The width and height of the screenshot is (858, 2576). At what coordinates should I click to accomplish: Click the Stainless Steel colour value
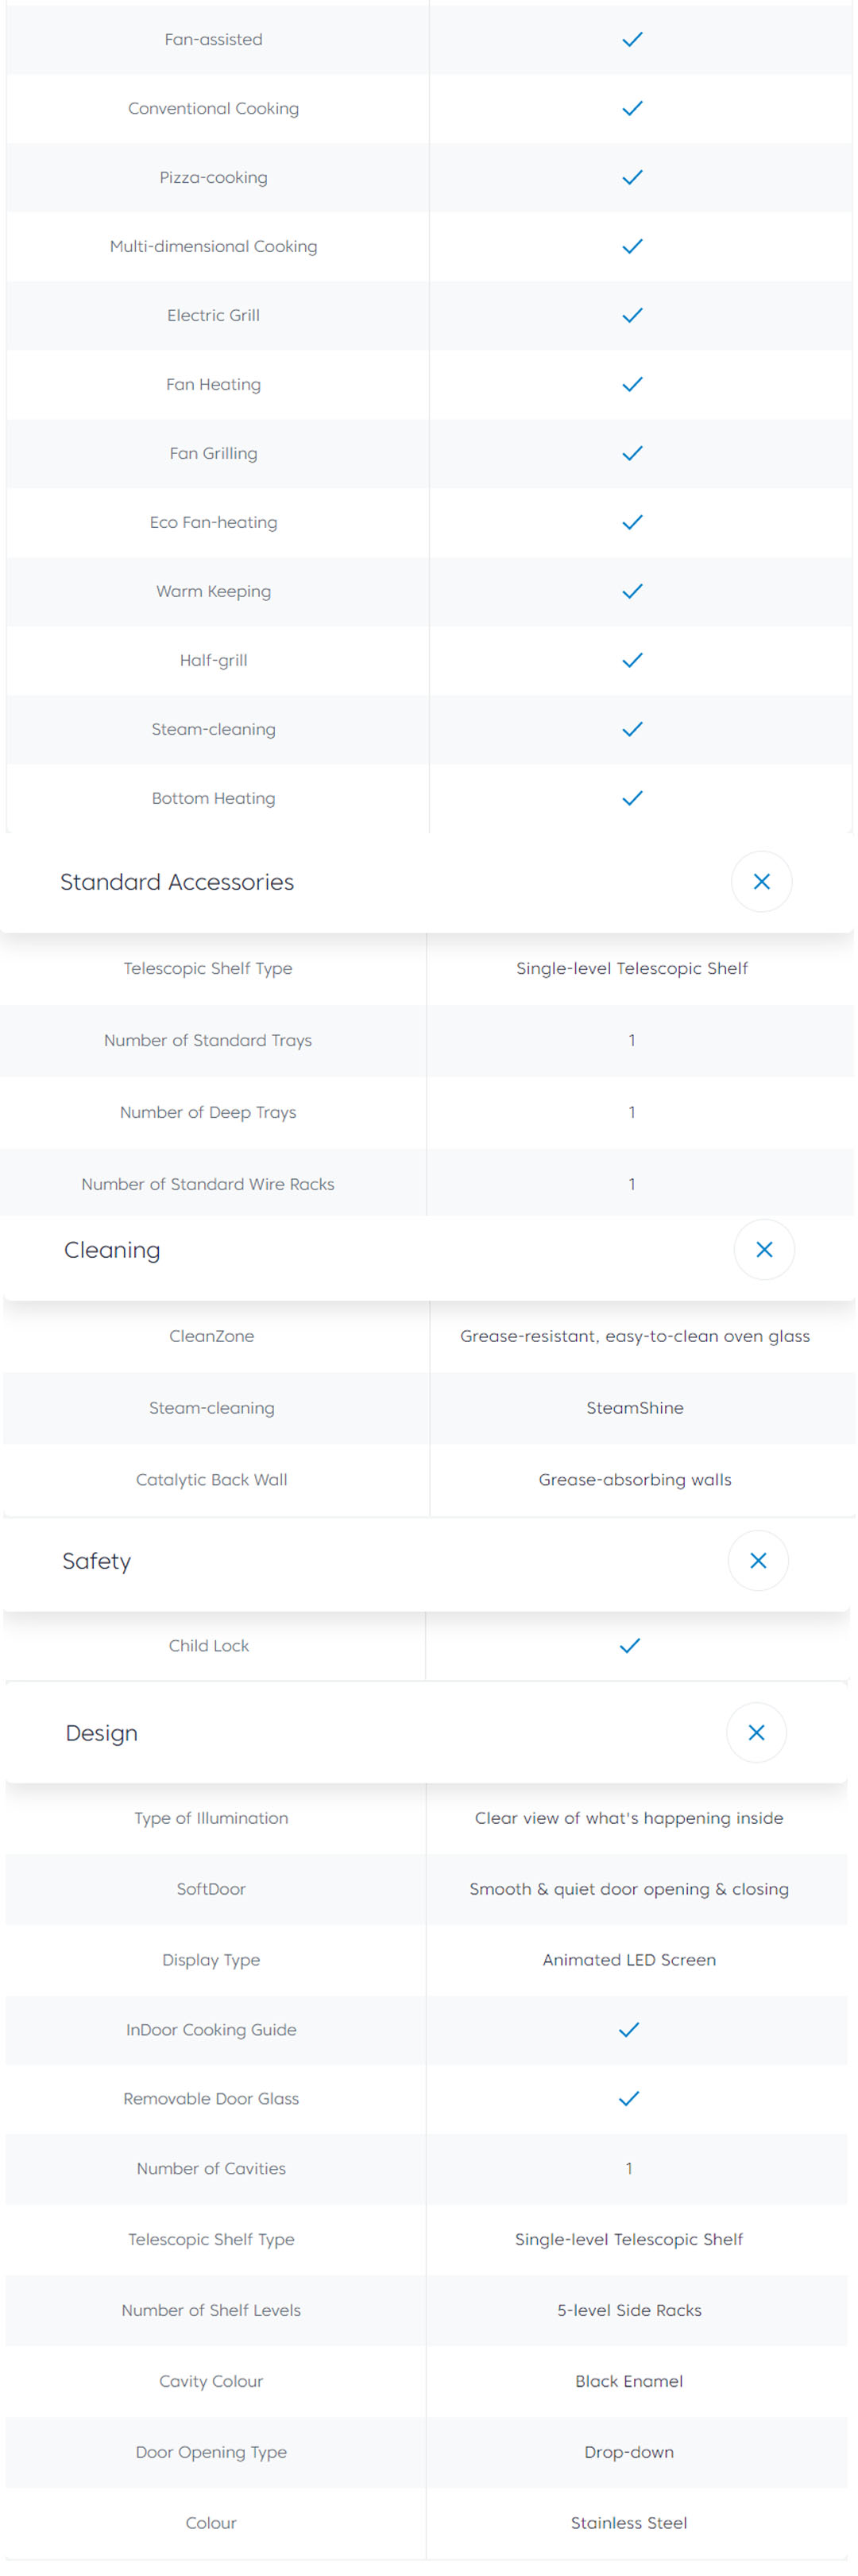(629, 2523)
